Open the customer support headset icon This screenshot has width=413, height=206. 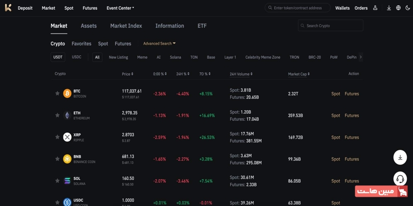click(400, 179)
